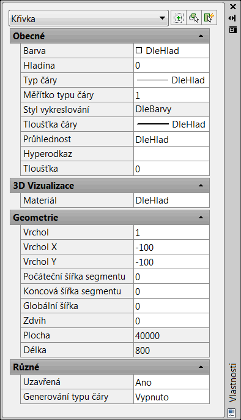Click the Vrchol X value field
This screenshot has width=241, height=420.
coord(171,247)
